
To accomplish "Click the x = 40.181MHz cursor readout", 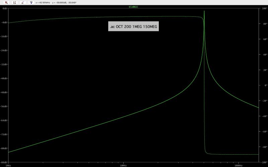I will (x=43, y=3).
